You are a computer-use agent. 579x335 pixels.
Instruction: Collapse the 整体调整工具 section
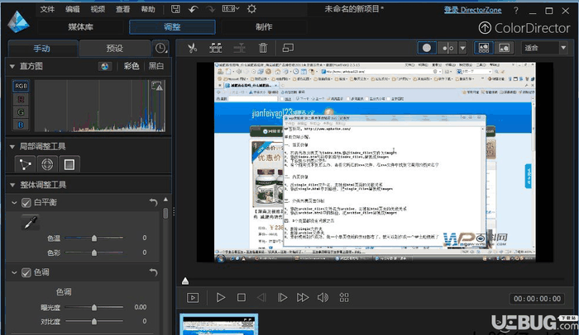12,185
